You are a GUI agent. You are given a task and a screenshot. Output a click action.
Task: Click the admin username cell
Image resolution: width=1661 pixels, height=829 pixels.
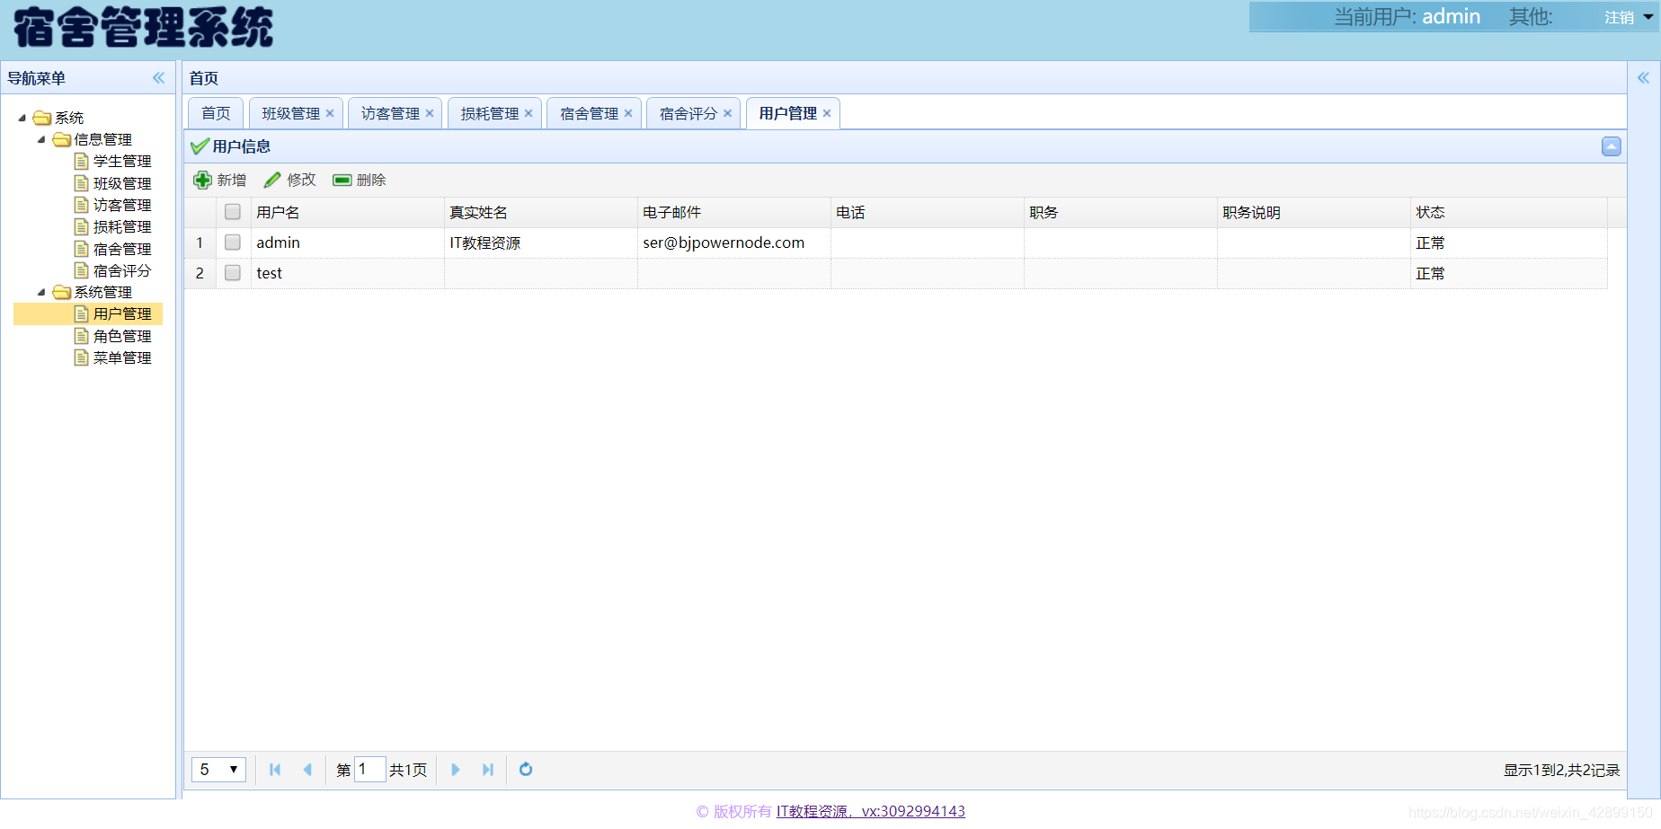(x=347, y=243)
